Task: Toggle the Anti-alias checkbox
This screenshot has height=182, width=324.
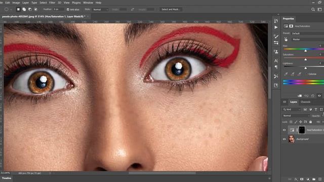Action: tap(68, 10)
